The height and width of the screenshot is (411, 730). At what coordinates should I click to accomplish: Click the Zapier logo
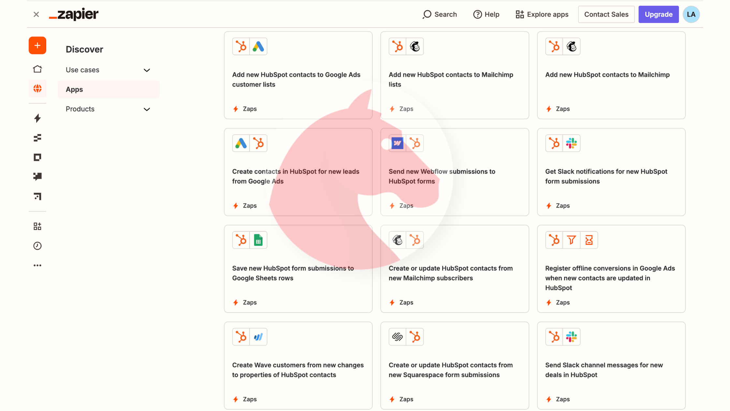pyautogui.click(x=74, y=14)
